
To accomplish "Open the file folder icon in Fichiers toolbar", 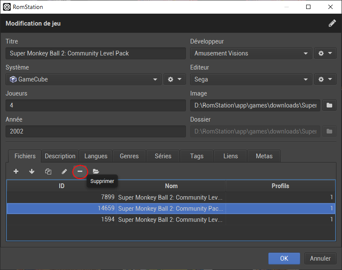I will [96, 171].
